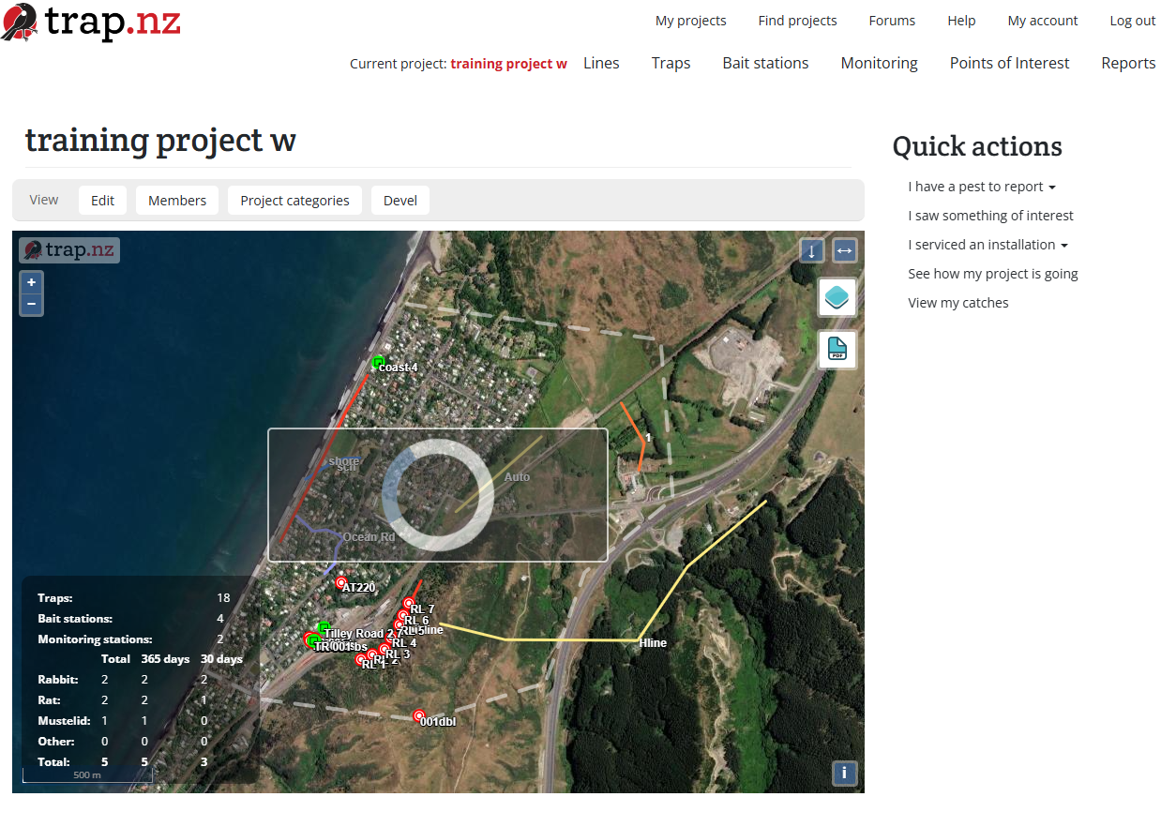Screen dimensions: 1161x827
Task: Toggle the map horizontal expand button
Action: 844,251
